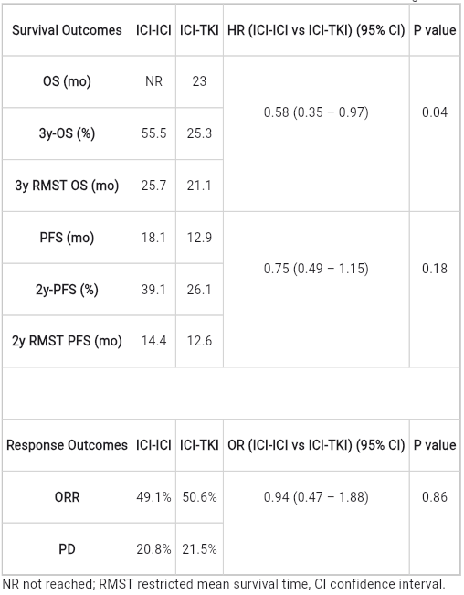464x595 pixels.
Task: Select the 2y RMST PFS (mo) label
Action: tap(67, 341)
